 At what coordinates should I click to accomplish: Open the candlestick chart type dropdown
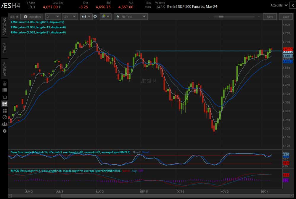point(86,17)
